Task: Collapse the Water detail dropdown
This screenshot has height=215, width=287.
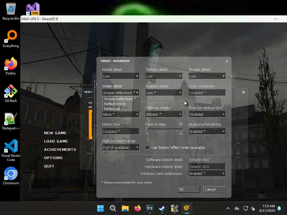Action: (121, 93)
